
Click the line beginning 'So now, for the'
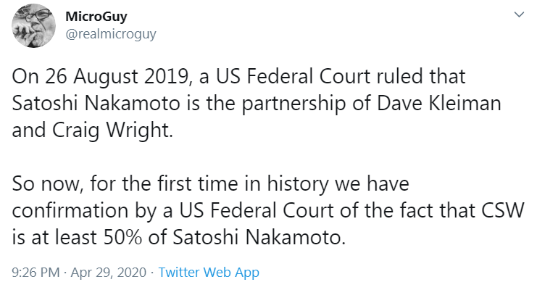tap(211, 183)
